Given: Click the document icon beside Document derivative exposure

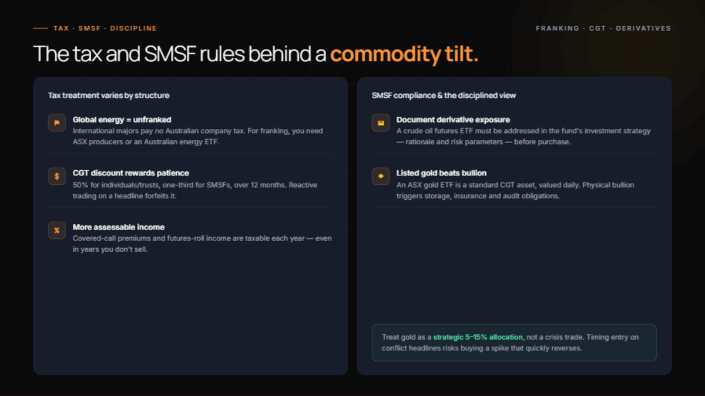Looking at the screenshot, I should 381,123.
